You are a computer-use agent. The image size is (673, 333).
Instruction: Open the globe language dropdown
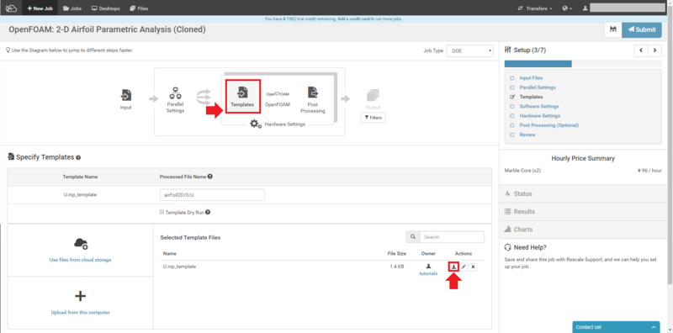point(567,8)
